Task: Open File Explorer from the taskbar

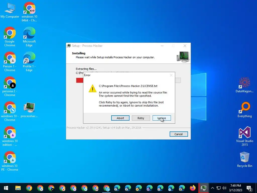Action: coord(18,188)
